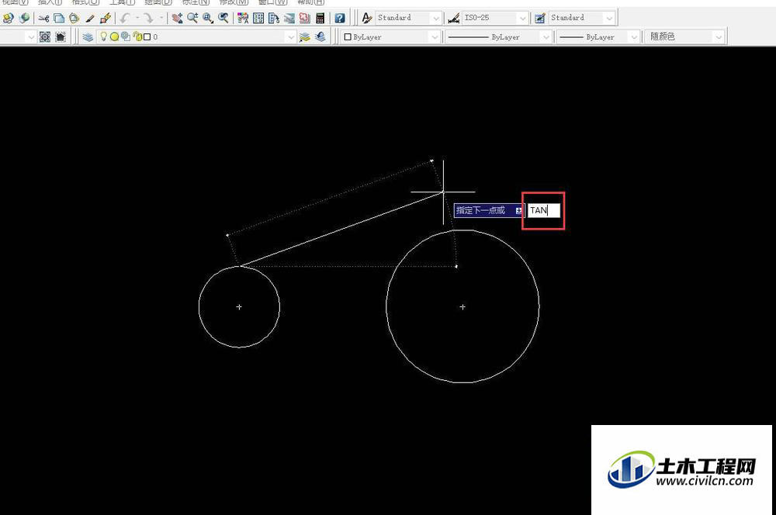776x515 pixels.
Task: Toggle layer 0 lock padlock icon
Action: click(137, 36)
